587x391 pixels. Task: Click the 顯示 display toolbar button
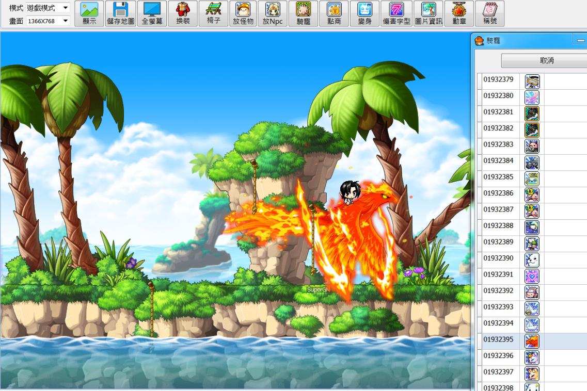[89, 14]
